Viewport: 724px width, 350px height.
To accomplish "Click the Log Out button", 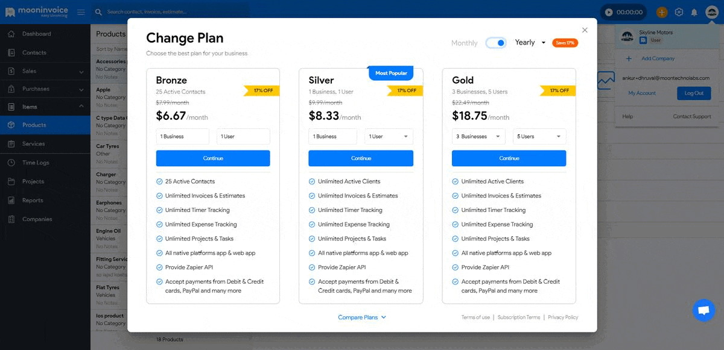I will coord(694,93).
